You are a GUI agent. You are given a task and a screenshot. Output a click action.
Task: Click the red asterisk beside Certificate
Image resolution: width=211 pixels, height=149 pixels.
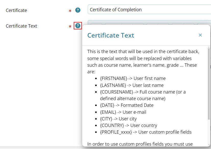pos(70,11)
